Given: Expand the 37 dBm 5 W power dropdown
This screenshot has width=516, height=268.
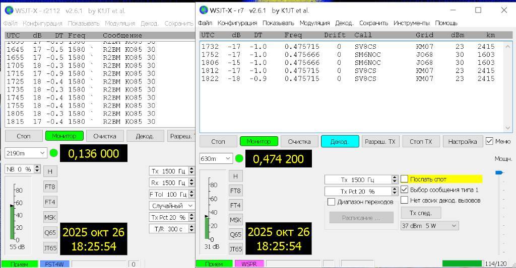Looking at the screenshot, I should pyautogui.click(x=429, y=226).
